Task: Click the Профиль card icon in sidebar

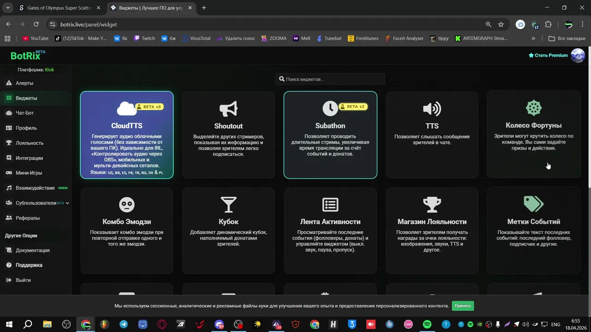Action: click(x=9, y=128)
